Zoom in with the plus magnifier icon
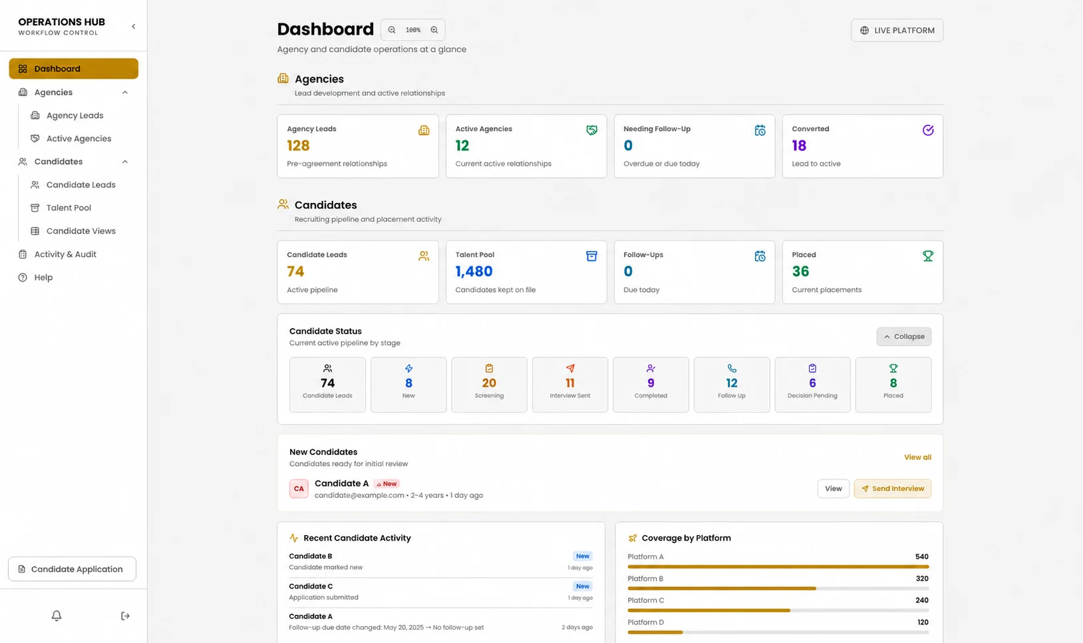Screen dimensions: 1083x643 point(434,30)
